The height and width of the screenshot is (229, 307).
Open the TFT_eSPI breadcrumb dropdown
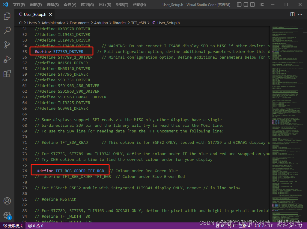[x=138, y=22]
